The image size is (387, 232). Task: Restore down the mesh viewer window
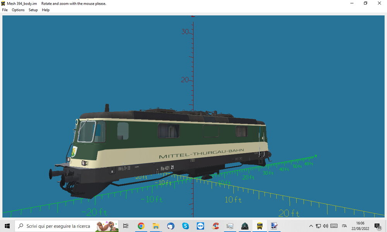point(366,3)
